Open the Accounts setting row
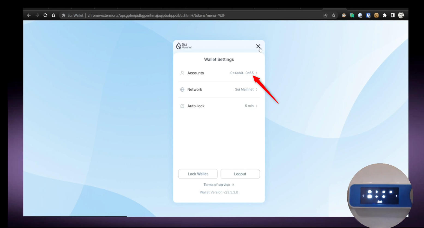The height and width of the screenshot is (228, 424). pyautogui.click(x=219, y=73)
